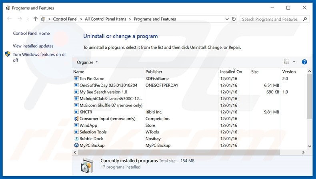Open the address bar history dropdown
This screenshot has width=316, height=179.
coord(227,19)
